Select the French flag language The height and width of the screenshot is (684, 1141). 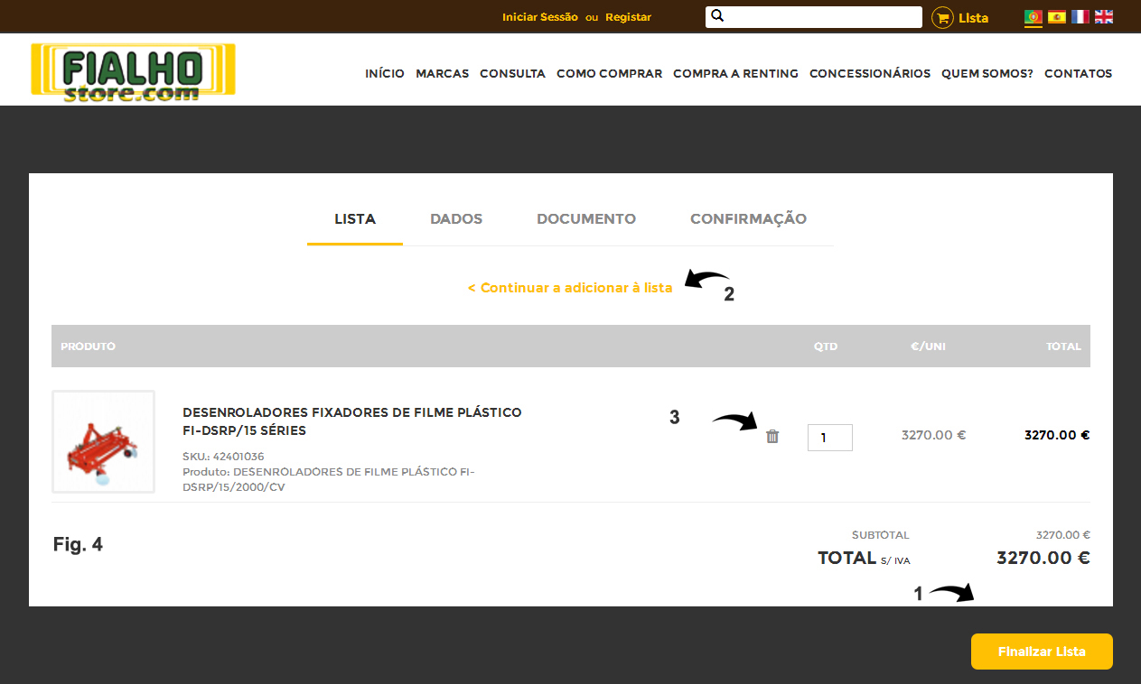pos(1080,16)
